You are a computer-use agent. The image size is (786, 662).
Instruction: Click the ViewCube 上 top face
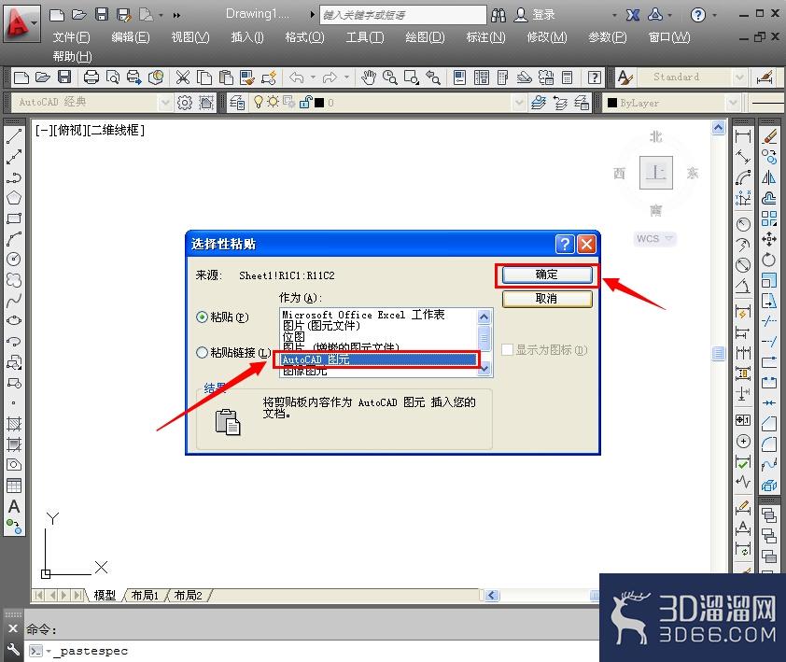pos(655,173)
